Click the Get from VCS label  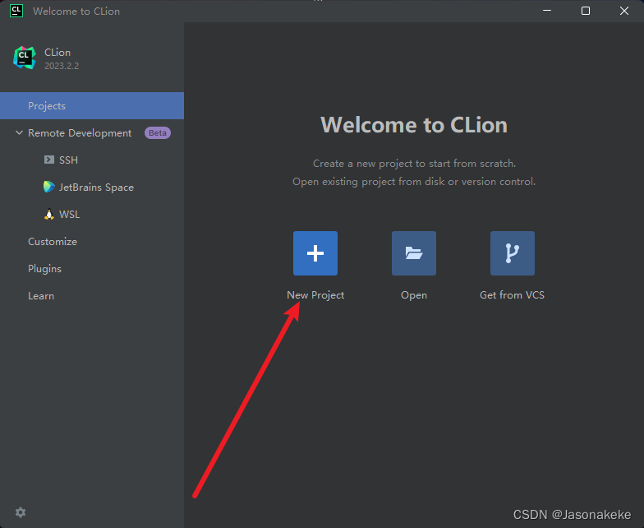click(x=513, y=294)
